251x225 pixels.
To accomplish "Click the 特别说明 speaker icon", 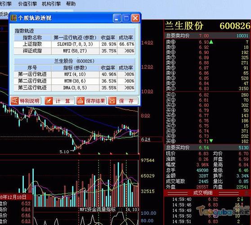I will 14,101.
